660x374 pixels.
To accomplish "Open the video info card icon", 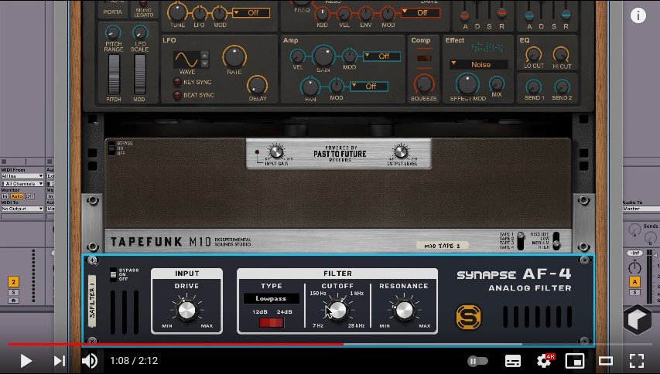I will pos(638,15).
